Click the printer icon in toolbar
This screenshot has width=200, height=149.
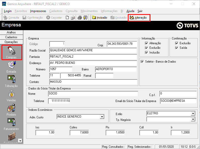(x=80, y=18)
